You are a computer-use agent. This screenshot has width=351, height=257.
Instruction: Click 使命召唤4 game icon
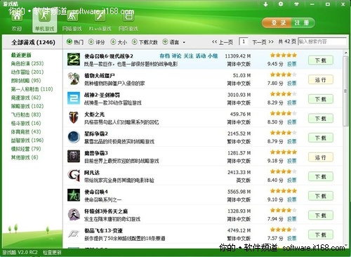point(74,195)
